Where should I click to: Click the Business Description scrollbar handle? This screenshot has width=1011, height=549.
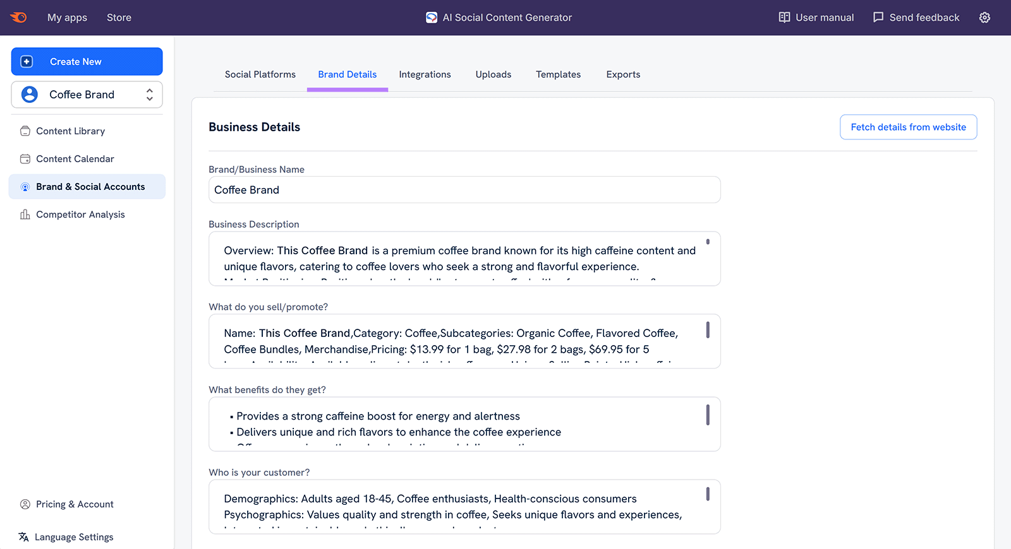point(708,242)
